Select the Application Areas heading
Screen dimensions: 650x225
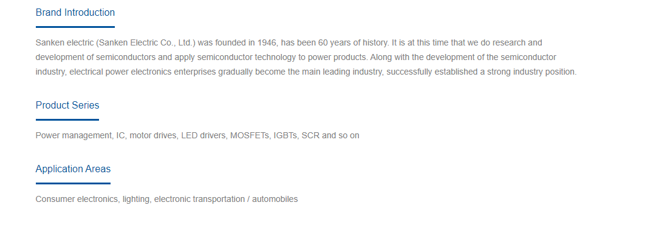pos(73,169)
